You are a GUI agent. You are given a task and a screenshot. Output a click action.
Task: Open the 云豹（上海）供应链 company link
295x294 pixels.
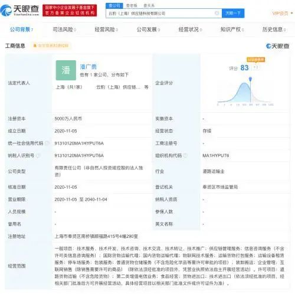[118, 87]
